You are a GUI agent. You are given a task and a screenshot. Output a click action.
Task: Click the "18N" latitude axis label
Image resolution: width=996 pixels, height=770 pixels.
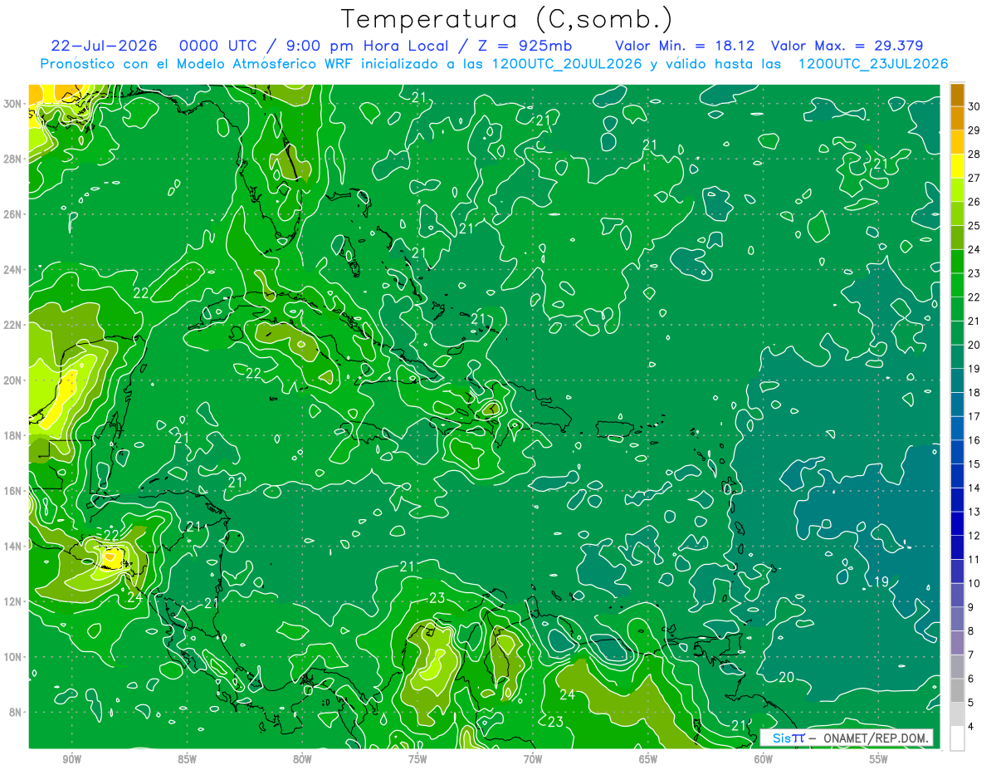click(x=13, y=435)
